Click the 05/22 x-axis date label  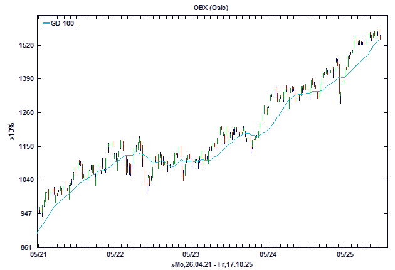pyautogui.click(x=115, y=255)
